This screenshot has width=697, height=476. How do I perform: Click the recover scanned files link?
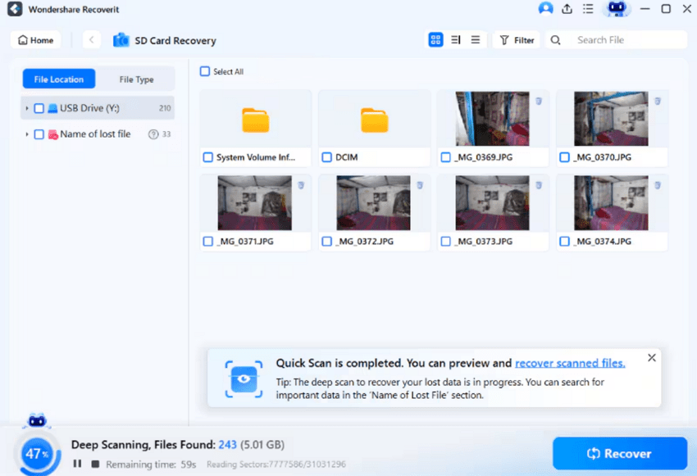[x=569, y=363]
